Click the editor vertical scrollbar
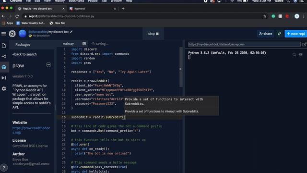The width and height of the screenshot is (307, 173). [181, 67]
